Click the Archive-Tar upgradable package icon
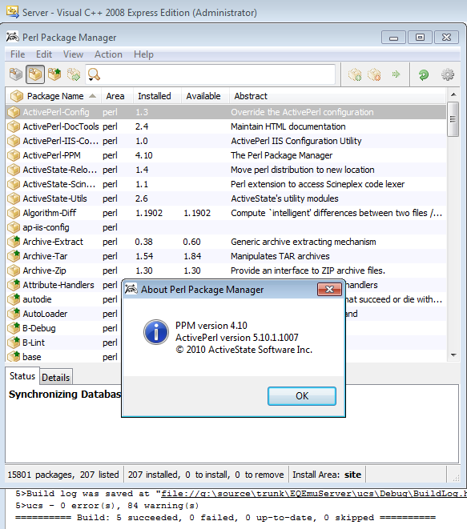The width and height of the screenshot is (467, 529). click(x=14, y=256)
